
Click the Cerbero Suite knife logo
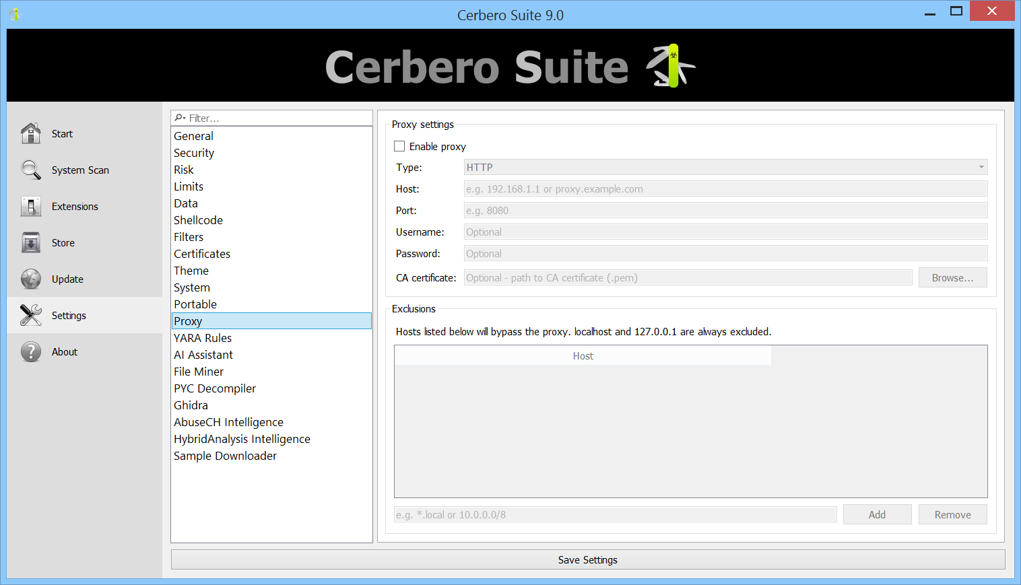point(671,66)
